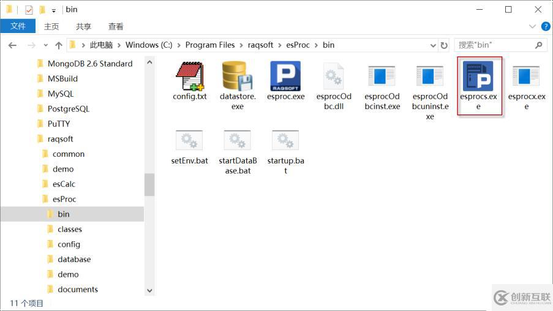Select the esprocOdbcinst.exe icon
The height and width of the screenshot is (311, 553).
click(382, 76)
